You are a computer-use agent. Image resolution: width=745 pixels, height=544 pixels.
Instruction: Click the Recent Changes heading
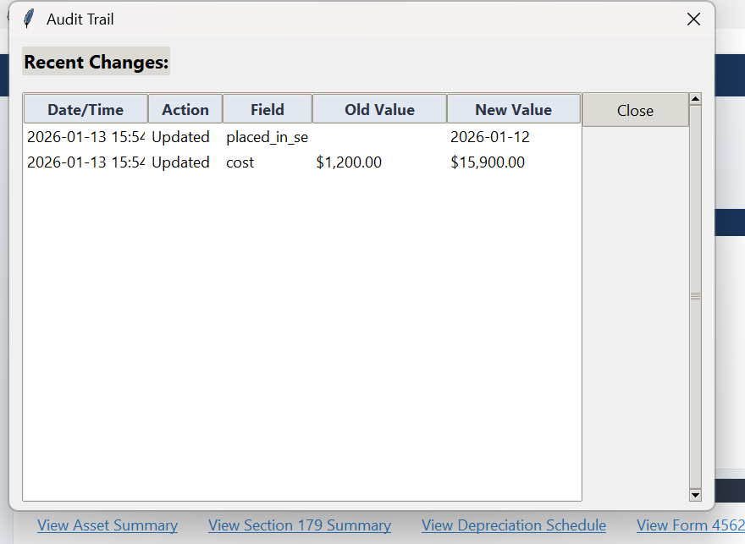96,61
